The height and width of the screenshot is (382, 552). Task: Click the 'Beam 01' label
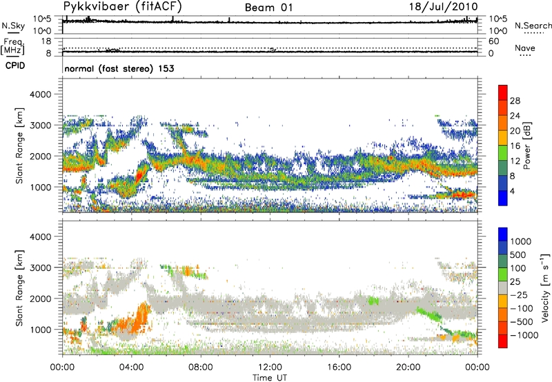coord(269,8)
